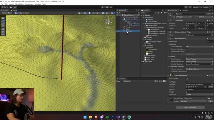This screenshot has width=214, height=120.
Task: Open the Undo history icon
Action: coord(186,7)
